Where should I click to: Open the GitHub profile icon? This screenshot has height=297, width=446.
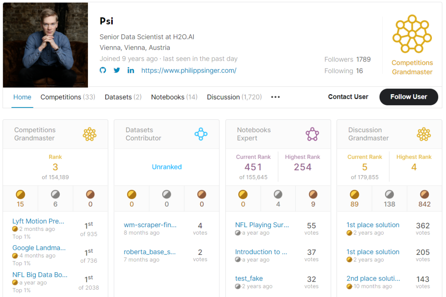tap(103, 70)
